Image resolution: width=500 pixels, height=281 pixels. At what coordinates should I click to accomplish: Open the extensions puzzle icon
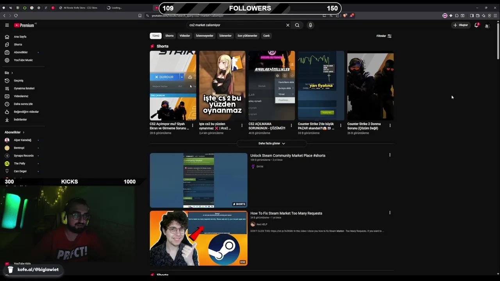(x=457, y=16)
